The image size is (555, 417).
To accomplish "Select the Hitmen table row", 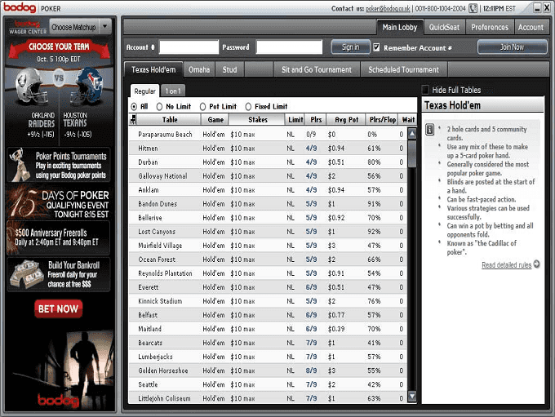I will coord(268,148).
